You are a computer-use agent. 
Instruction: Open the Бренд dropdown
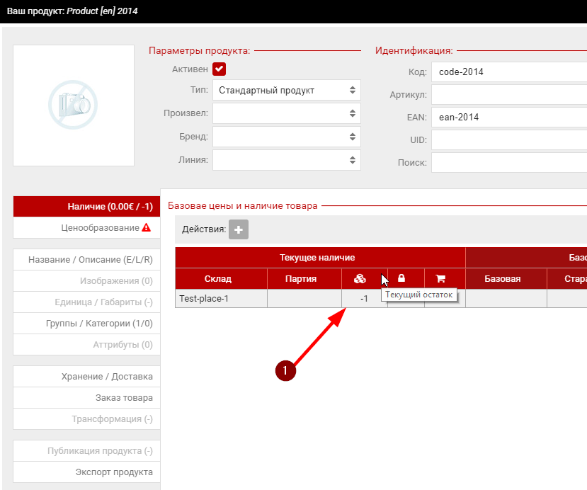click(286, 137)
